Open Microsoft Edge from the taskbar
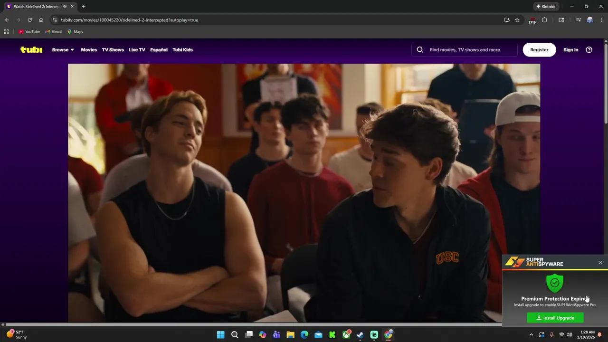 tap(304, 335)
